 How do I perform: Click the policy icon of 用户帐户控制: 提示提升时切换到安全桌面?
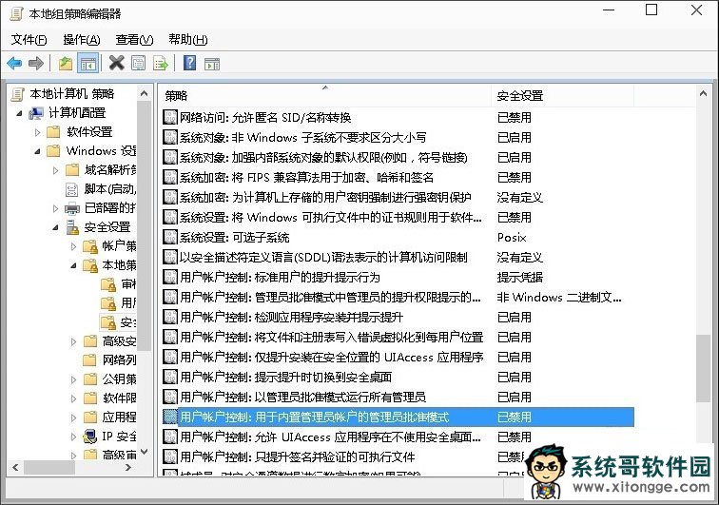point(170,377)
